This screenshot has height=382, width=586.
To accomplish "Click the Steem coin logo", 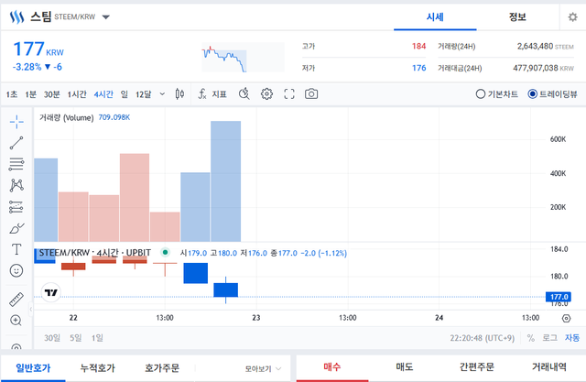I will [16, 16].
